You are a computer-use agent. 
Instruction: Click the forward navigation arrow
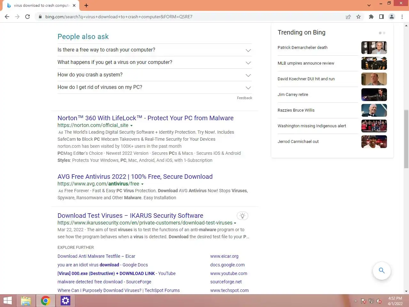(17, 17)
